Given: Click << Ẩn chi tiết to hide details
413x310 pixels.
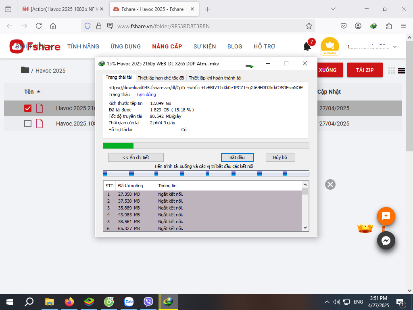Looking at the screenshot, I should click(136, 157).
